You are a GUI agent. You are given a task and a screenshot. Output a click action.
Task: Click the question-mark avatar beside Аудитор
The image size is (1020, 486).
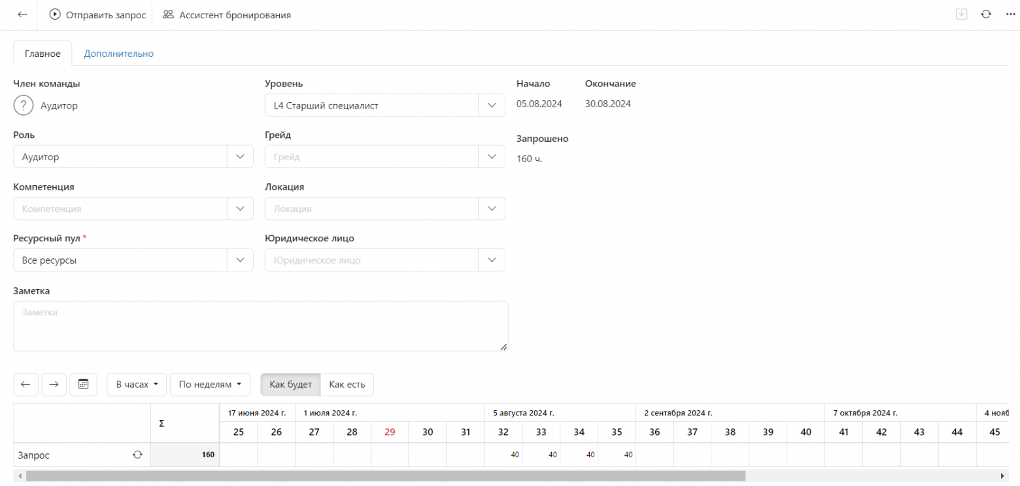(24, 105)
